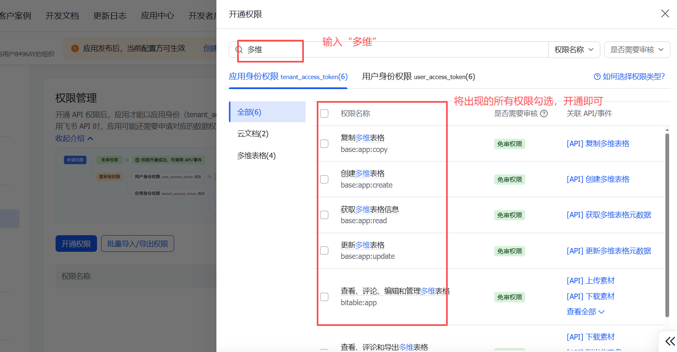
Task: Click the double-chevron collapse icon
Action: [670, 341]
